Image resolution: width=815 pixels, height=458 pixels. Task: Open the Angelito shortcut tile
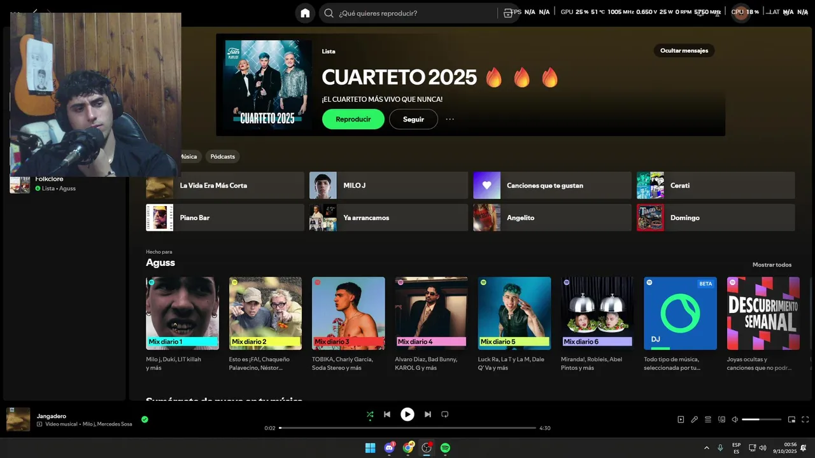tap(552, 218)
